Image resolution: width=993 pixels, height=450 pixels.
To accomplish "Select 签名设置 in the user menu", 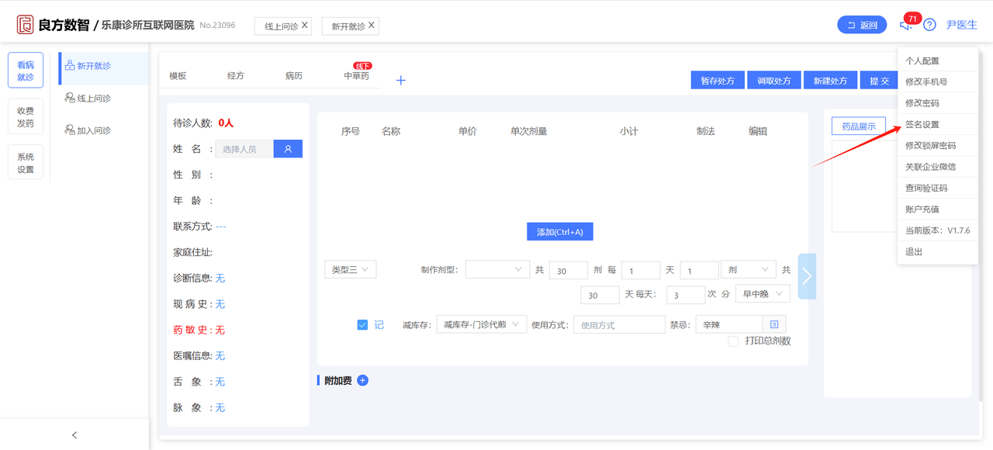I will [x=922, y=124].
